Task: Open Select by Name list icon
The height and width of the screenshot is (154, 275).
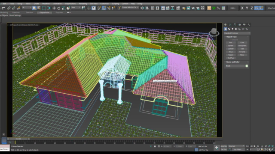Action: point(39,8)
